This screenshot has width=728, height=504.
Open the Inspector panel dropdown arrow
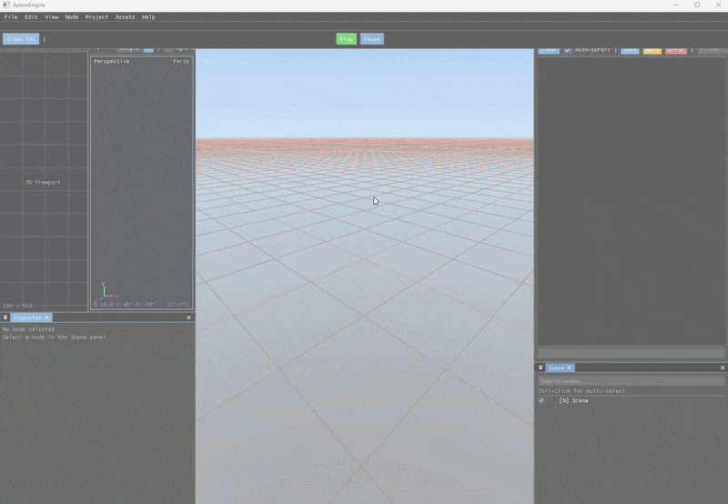5,318
